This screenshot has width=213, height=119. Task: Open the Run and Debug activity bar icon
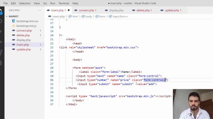1,42
